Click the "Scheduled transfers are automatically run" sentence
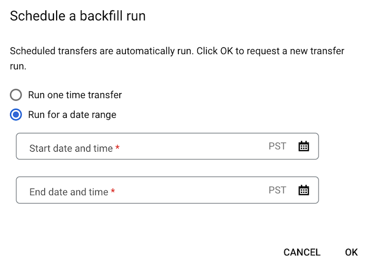This screenshot has height=264, width=367. click(x=102, y=51)
